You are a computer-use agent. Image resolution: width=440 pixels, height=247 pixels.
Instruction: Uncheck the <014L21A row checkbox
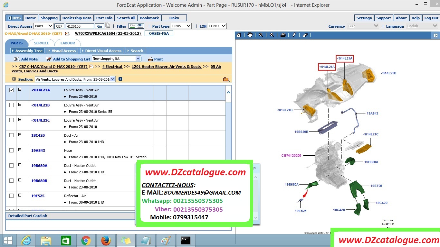(12, 90)
